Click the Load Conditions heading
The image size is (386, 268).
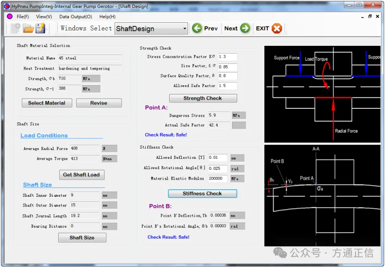[x=44, y=136]
